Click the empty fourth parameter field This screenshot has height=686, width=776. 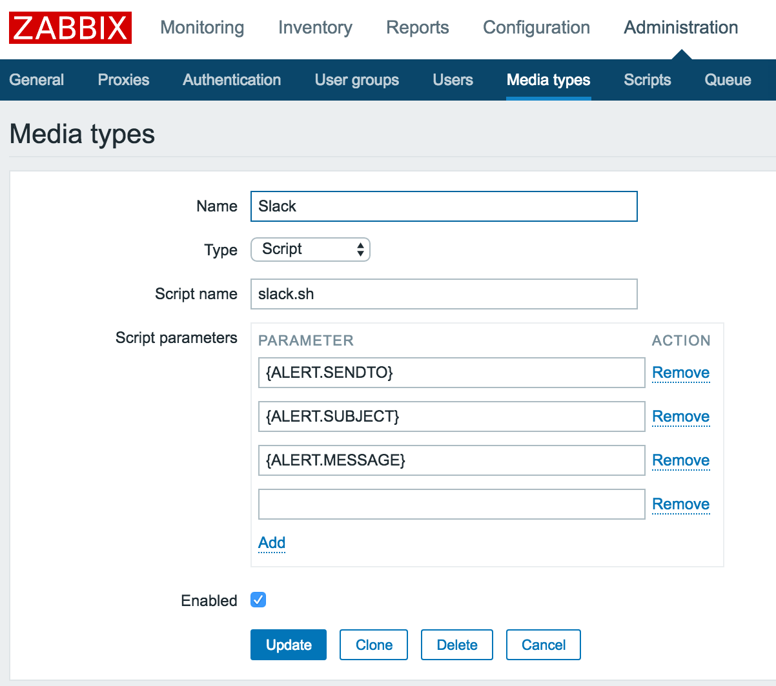coord(452,504)
